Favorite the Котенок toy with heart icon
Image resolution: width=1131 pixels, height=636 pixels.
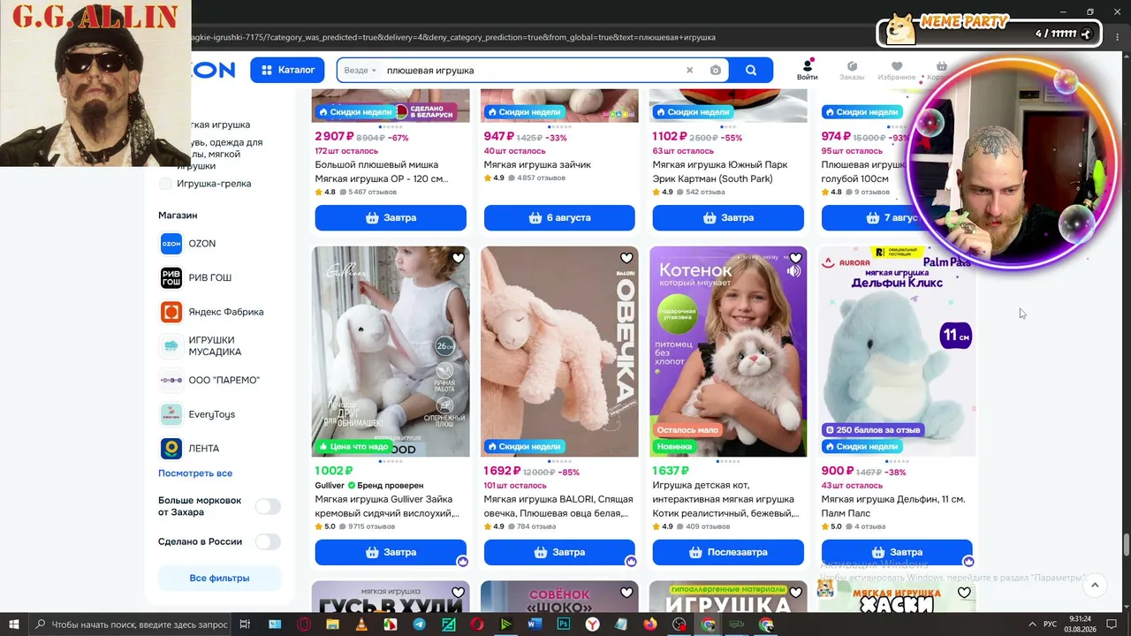click(795, 258)
